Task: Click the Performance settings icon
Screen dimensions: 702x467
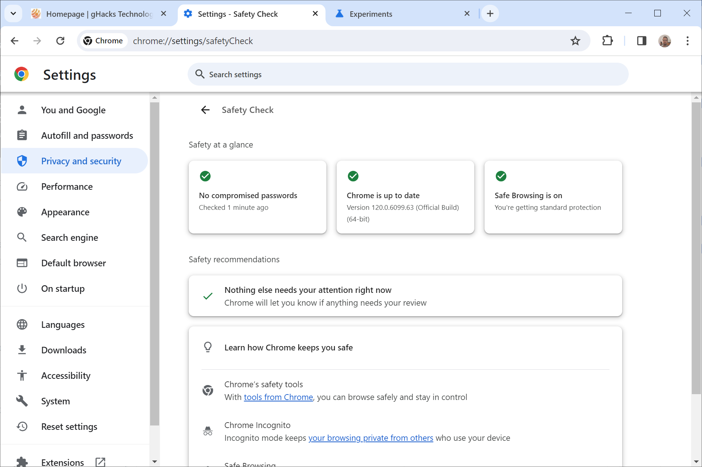Action: pos(22,186)
